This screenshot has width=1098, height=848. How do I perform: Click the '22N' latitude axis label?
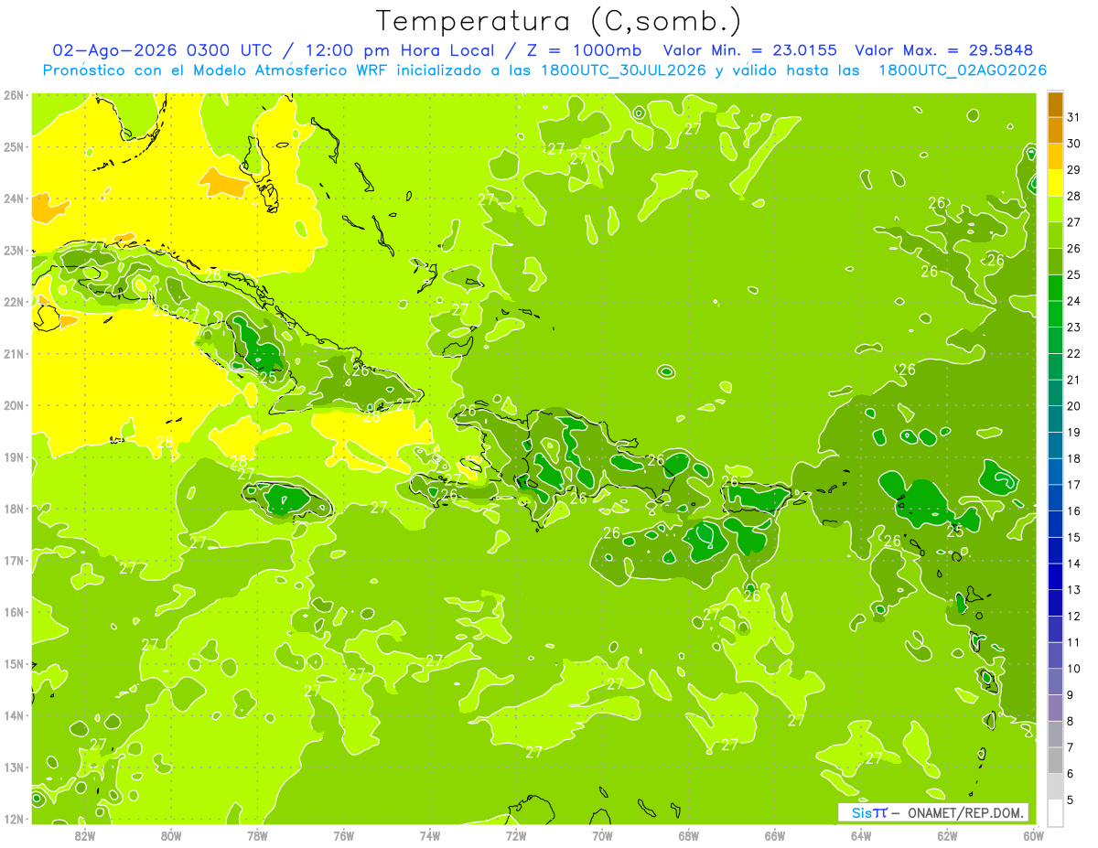click(x=14, y=301)
